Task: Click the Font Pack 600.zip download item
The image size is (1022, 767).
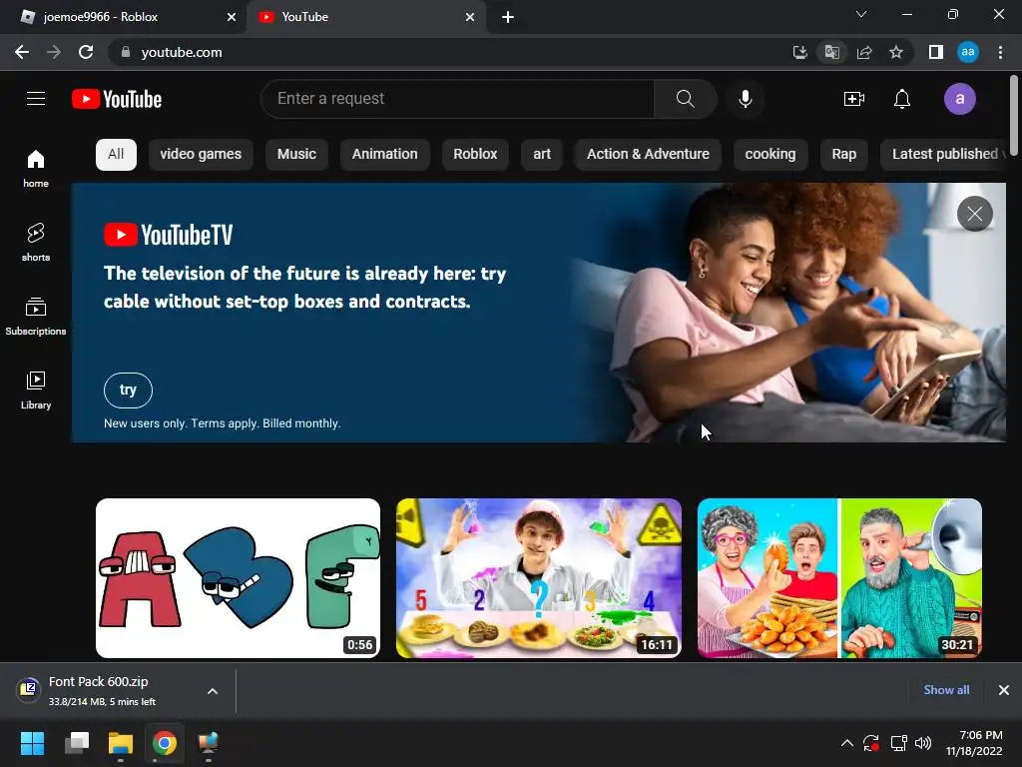Action: [x=104, y=691]
